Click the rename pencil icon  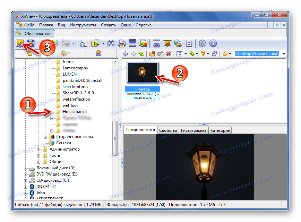(x=160, y=54)
